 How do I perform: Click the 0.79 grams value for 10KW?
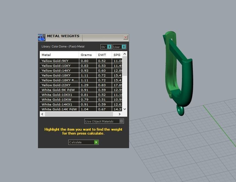84,99
